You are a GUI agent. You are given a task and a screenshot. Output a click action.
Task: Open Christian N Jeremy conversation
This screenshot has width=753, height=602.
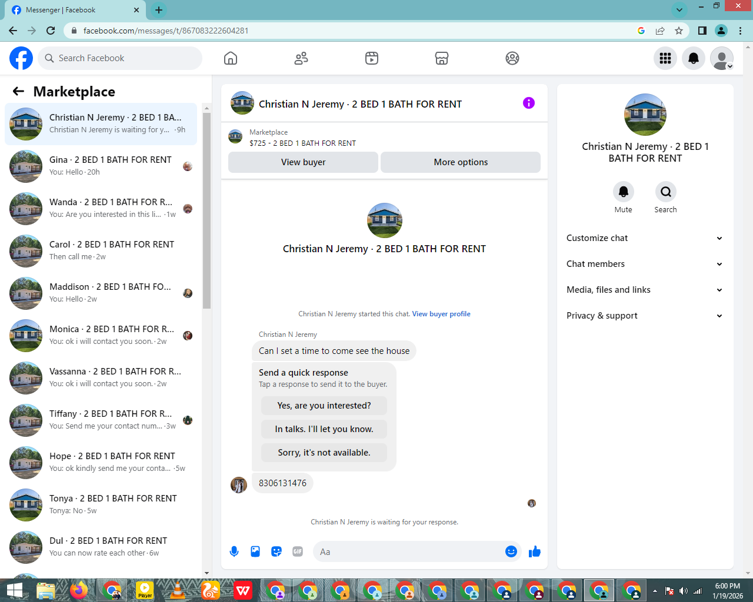[101, 124]
